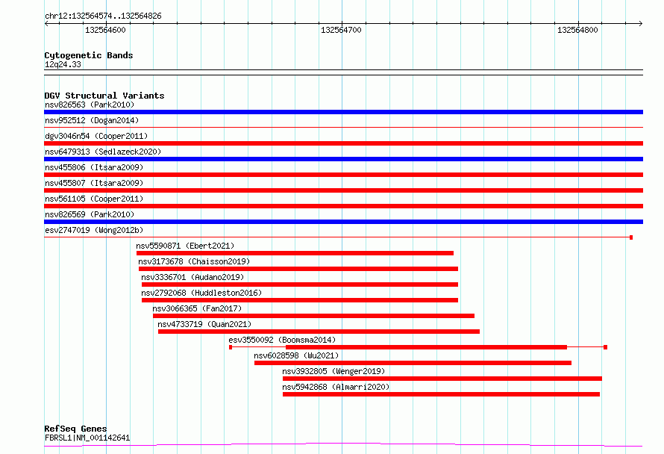664x454 pixels.
Task: Click the ruler's left arrow end
Action: point(46,23)
